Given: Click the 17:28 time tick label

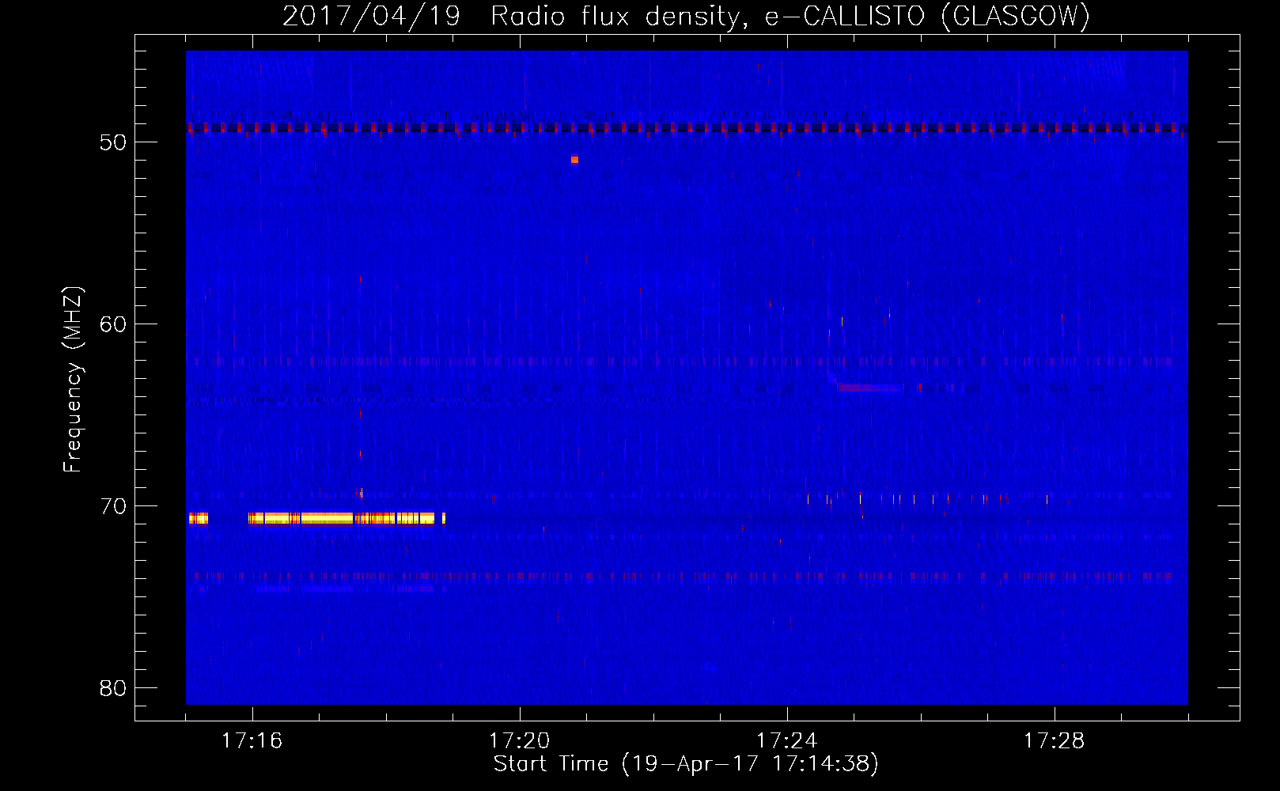Looking at the screenshot, I should [x=1055, y=740].
